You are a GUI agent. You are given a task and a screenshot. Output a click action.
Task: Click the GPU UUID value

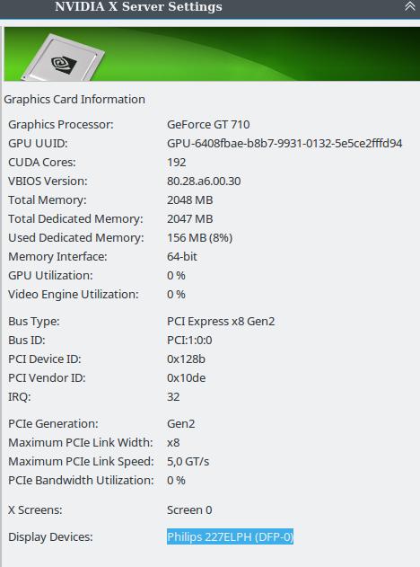pos(284,143)
